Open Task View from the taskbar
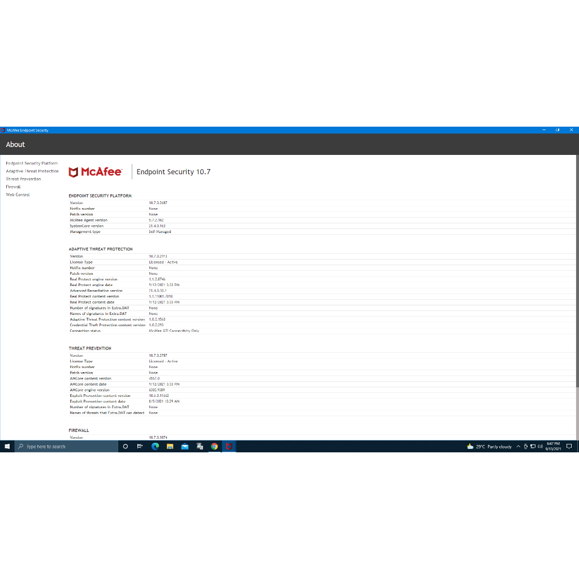This screenshot has height=579, width=579. click(x=140, y=446)
